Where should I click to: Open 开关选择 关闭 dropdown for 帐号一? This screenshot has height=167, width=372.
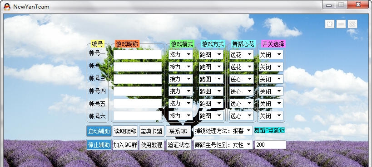coord(271,54)
